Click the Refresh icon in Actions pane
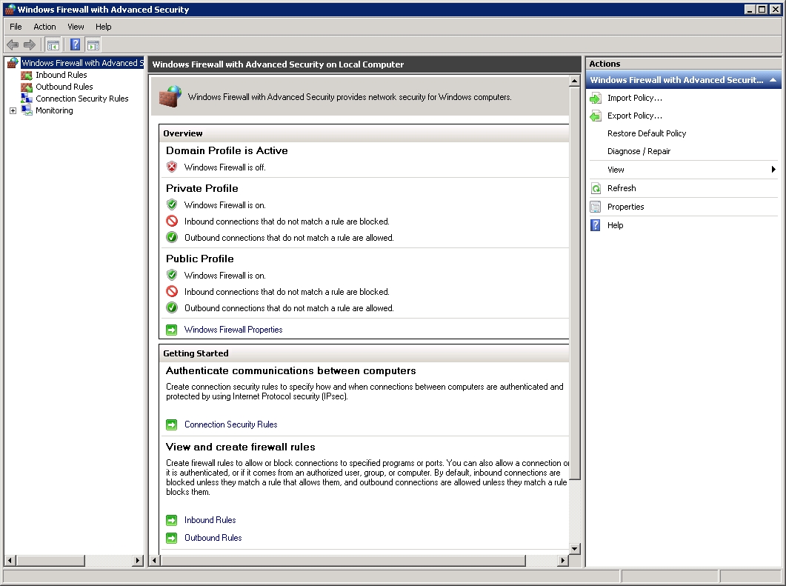The width and height of the screenshot is (786, 586). [596, 188]
